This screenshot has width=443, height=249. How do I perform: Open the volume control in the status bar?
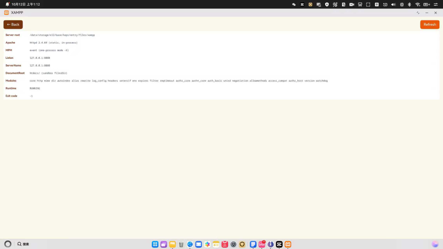(393, 5)
